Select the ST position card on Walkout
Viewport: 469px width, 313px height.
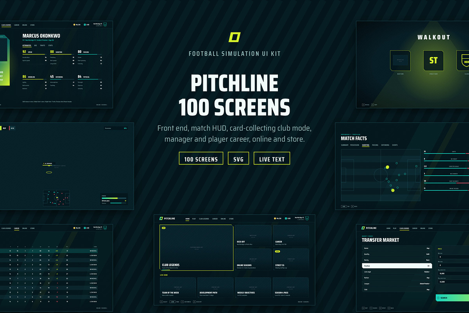pos(433,60)
